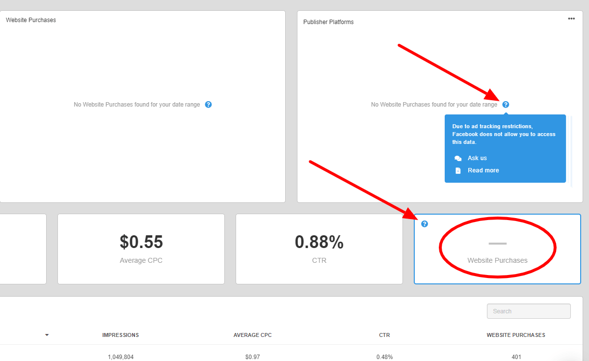Click the Read more document icon

pos(458,170)
